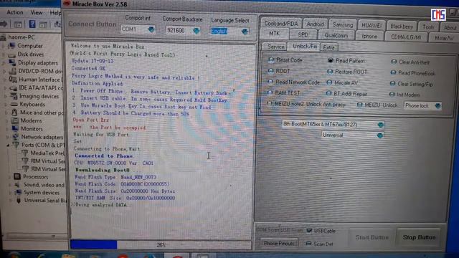Click the Miracle Box red title bar icon
This screenshot has height=258, width=459.
(x=67, y=4)
